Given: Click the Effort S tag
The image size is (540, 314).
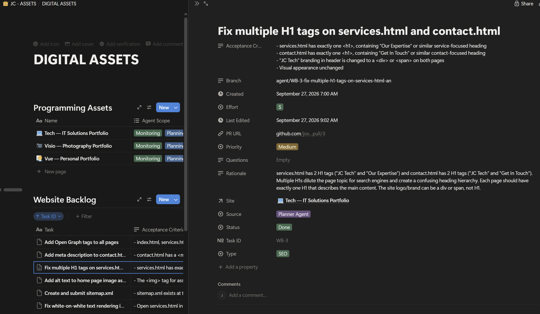Looking at the screenshot, I should pos(280,107).
